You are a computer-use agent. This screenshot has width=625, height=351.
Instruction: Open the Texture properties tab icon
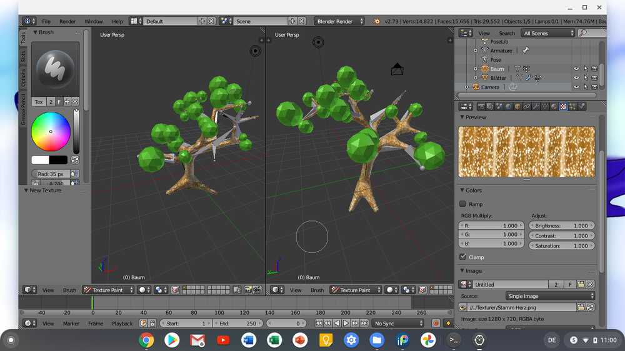pos(563,106)
